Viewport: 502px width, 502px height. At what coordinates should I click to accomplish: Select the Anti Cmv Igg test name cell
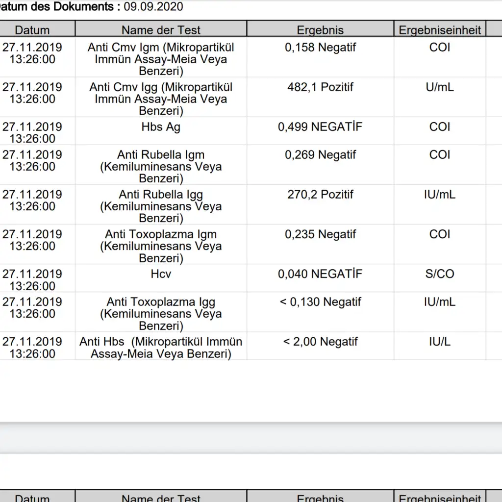[161, 99]
